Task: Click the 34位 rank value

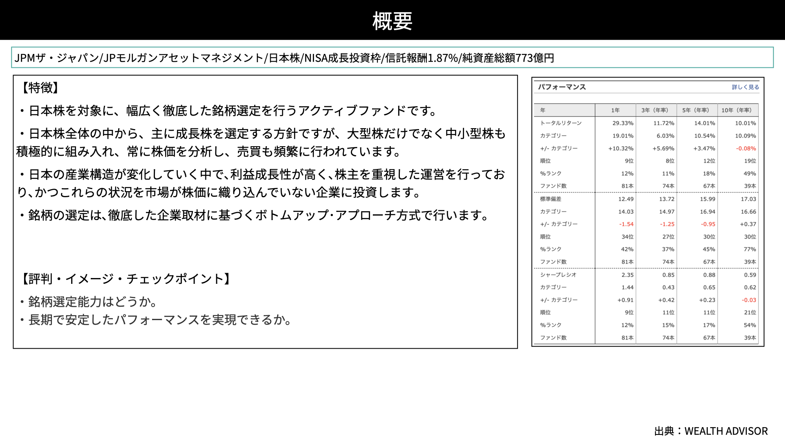Action: click(627, 237)
